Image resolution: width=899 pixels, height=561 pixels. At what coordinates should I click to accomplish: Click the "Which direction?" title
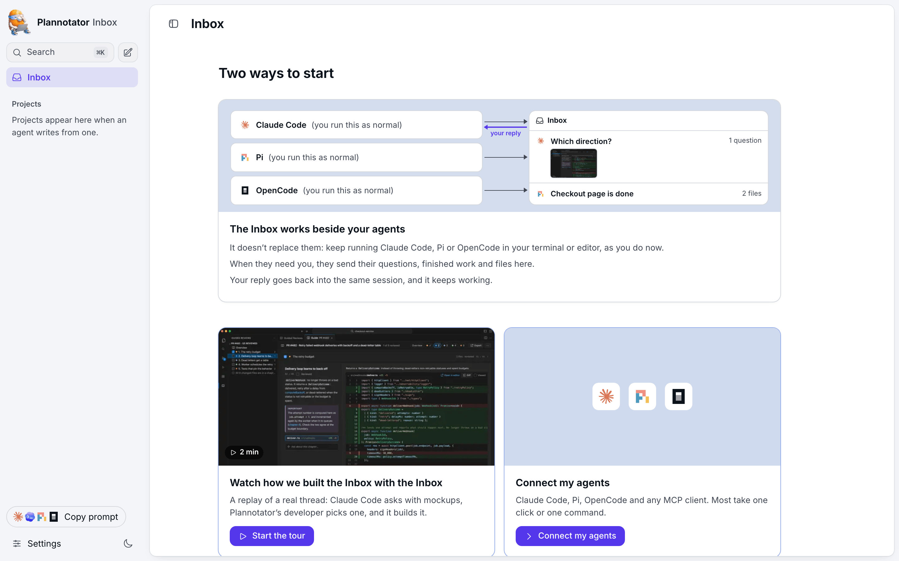tap(581, 141)
